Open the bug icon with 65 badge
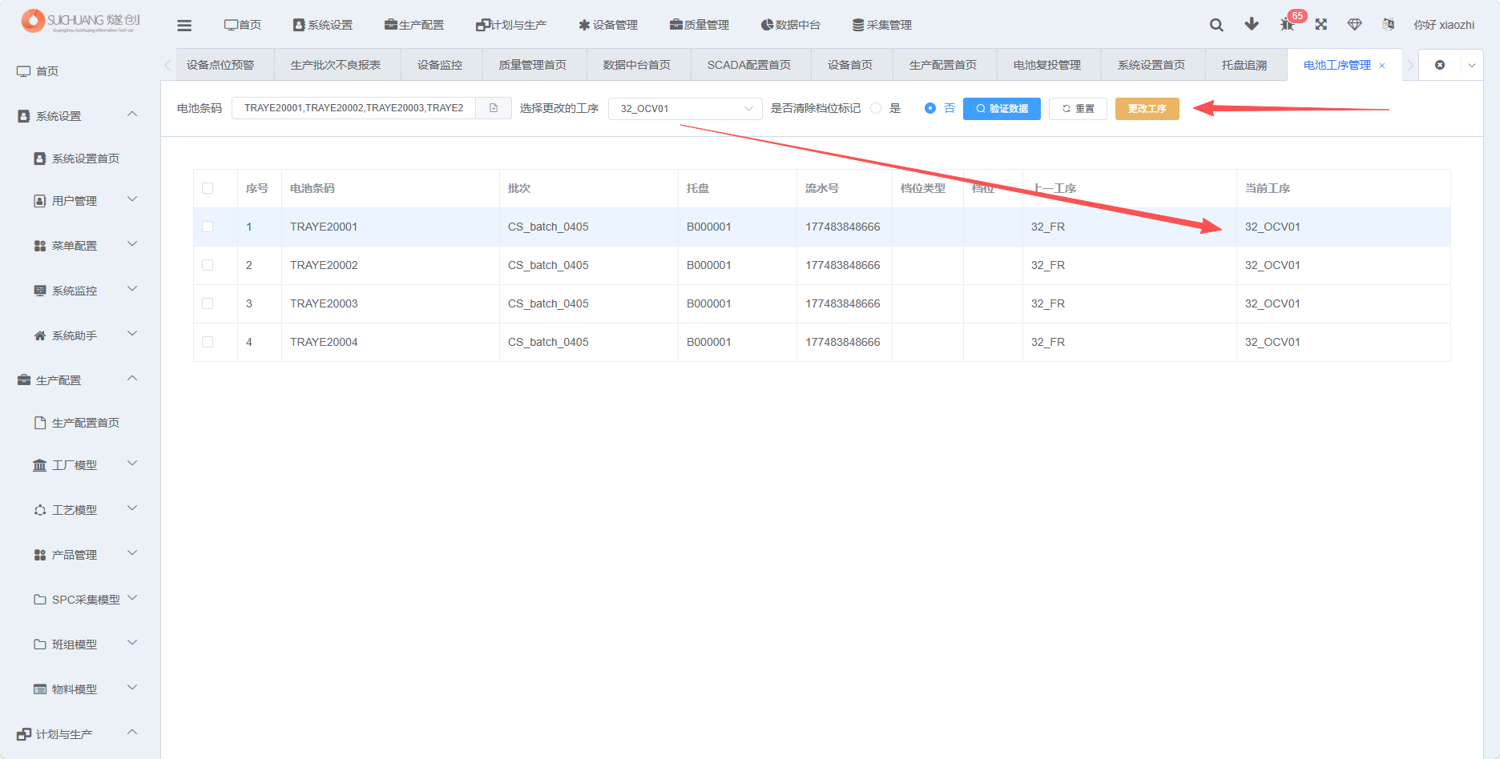 pyautogui.click(x=1287, y=25)
